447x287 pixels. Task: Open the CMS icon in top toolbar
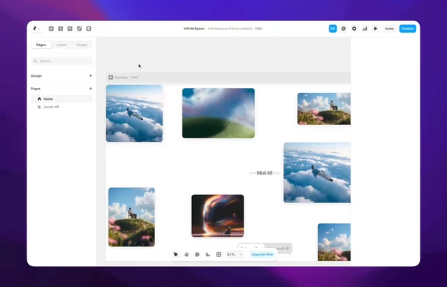point(89,29)
